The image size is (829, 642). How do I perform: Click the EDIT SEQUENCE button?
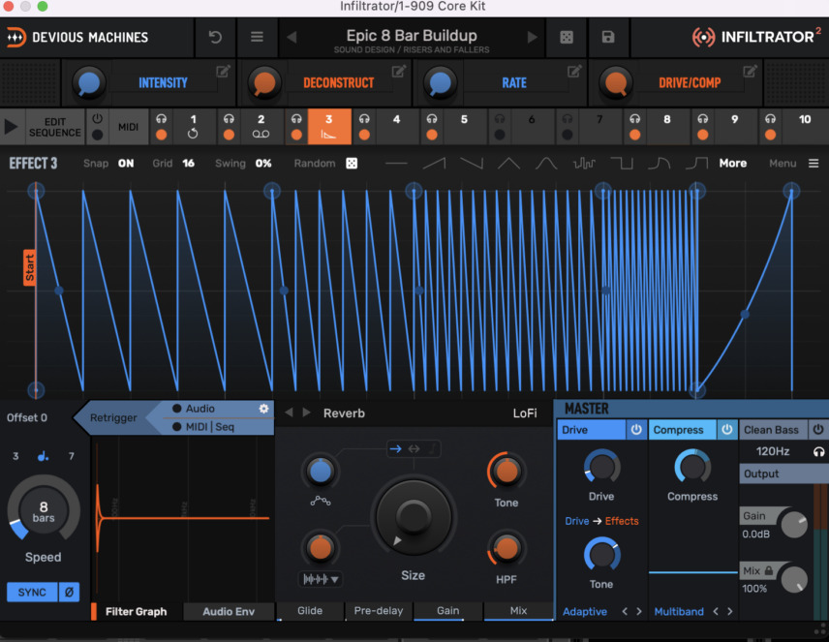[55, 127]
